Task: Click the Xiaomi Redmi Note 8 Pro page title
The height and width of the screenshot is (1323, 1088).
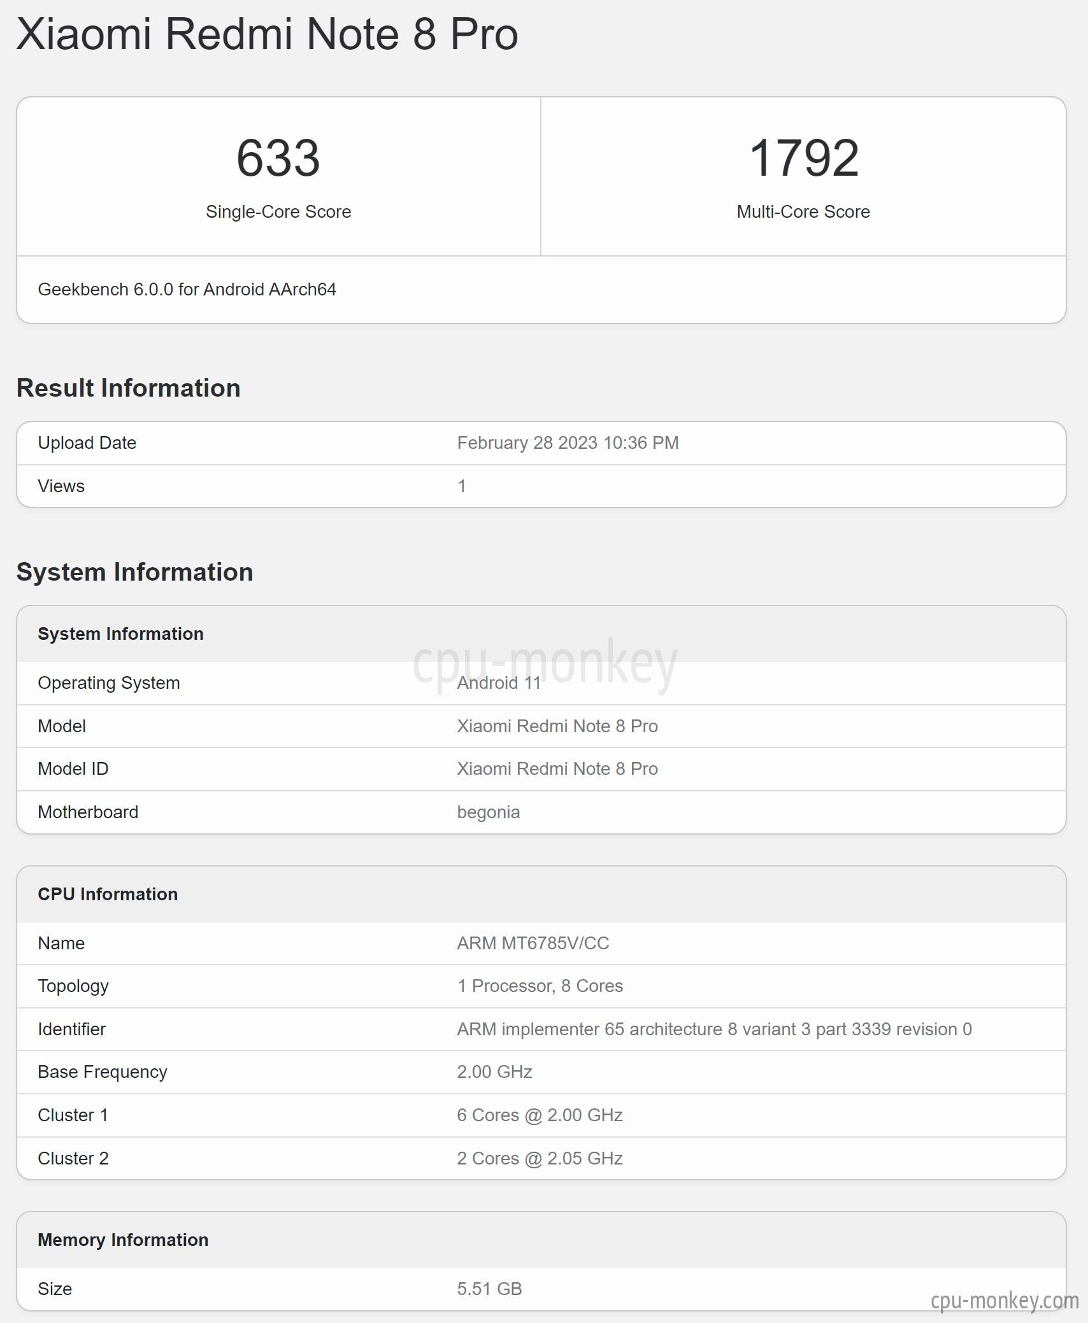Action: tap(267, 34)
